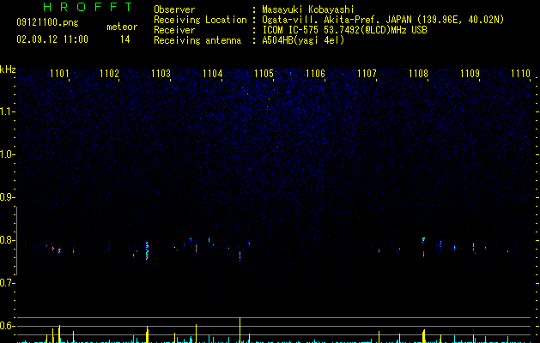Click the HROFFT title text

coord(88,7)
